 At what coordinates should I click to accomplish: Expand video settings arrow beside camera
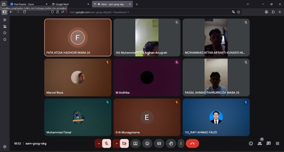tap(116, 143)
